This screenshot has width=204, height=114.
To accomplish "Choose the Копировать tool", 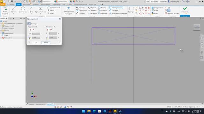I will pyautogui.click(x=82, y=10).
